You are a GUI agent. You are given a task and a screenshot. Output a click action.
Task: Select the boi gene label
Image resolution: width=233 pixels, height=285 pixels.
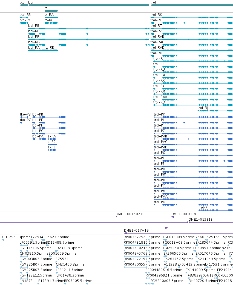click(x=31, y=2)
